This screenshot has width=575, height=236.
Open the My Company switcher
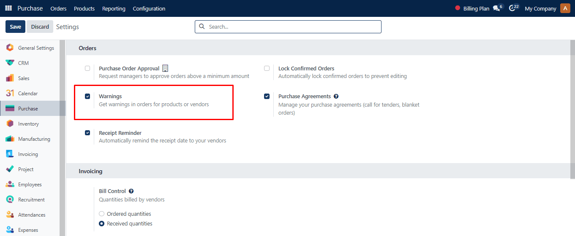click(540, 8)
